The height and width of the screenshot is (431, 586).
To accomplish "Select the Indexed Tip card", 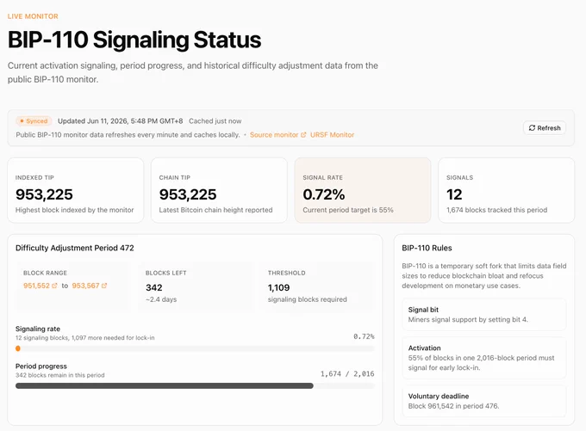I will pos(76,190).
